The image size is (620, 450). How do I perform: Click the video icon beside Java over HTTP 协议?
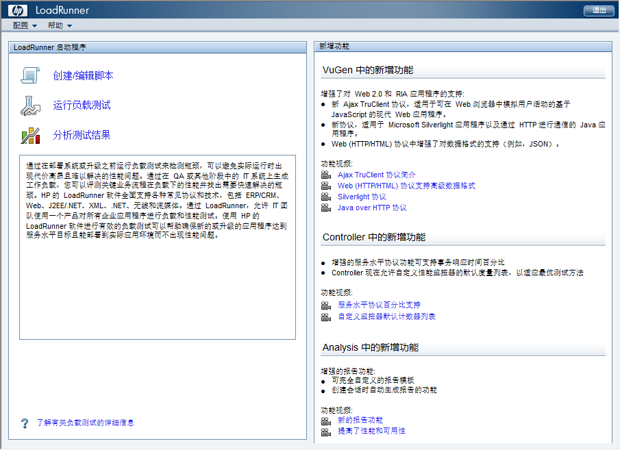coord(326,208)
